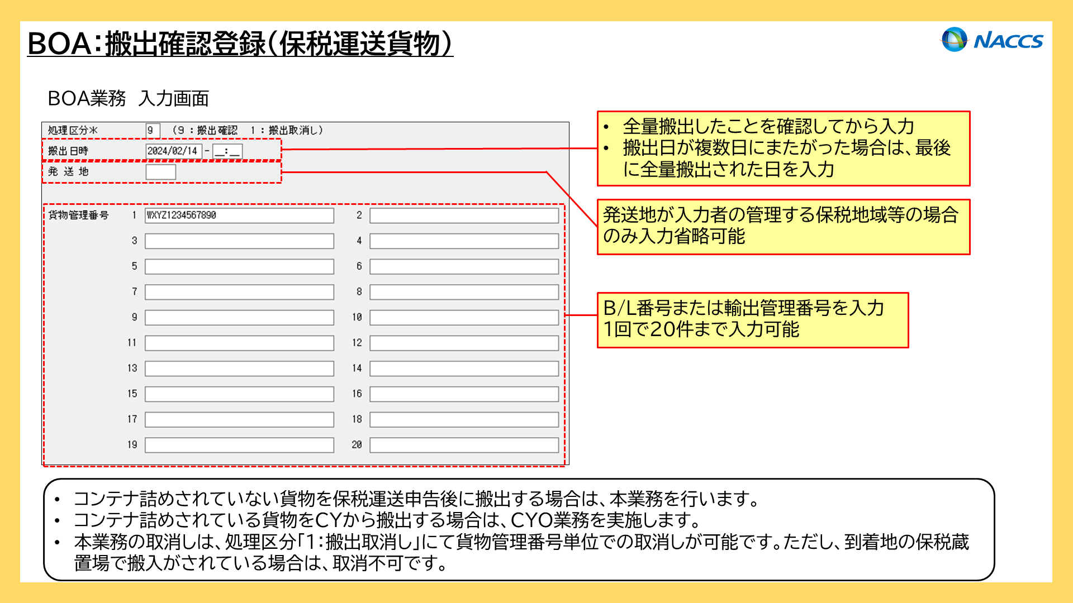1073x603 pixels.
Task: Click 貨物管理番号 input field number 17
Action: coord(240,419)
